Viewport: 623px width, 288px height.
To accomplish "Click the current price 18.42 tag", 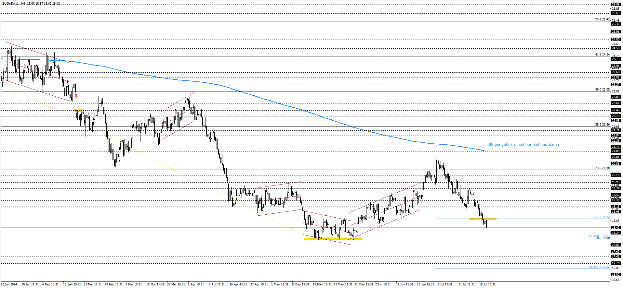I will (x=616, y=228).
